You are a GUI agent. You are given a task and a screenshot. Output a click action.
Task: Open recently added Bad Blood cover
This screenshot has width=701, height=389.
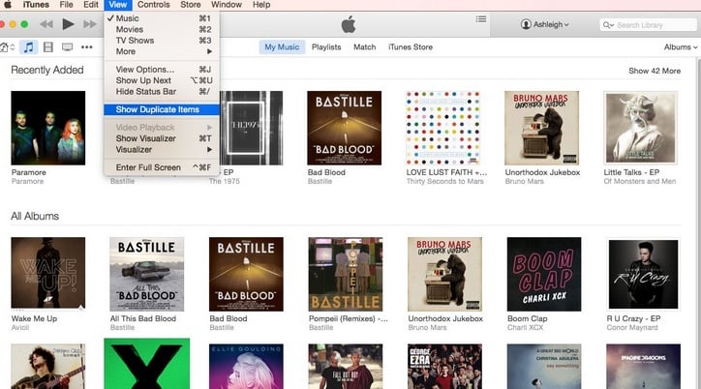(345, 128)
